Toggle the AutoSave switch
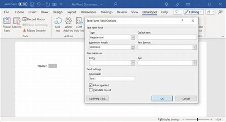The image size is (226, 122). [23, 4]
